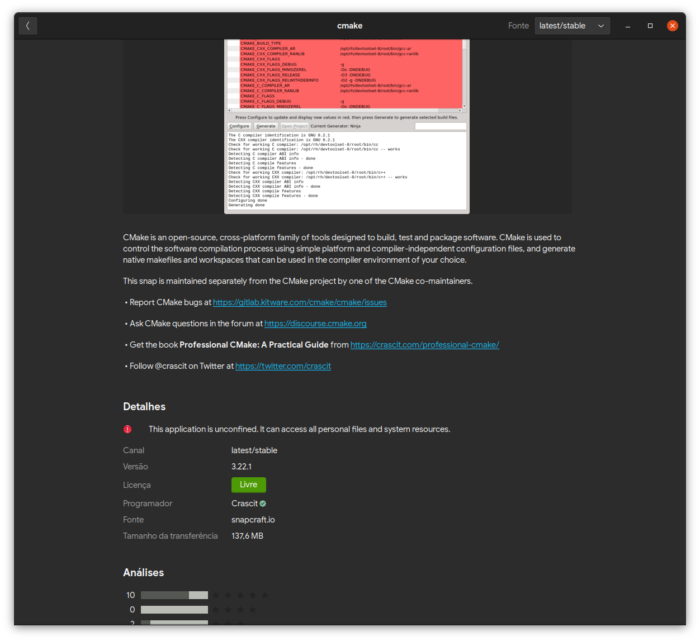Click the Crascit developer name
The width and height of the screenshot is (700, 641).
(x=245, y=504)
